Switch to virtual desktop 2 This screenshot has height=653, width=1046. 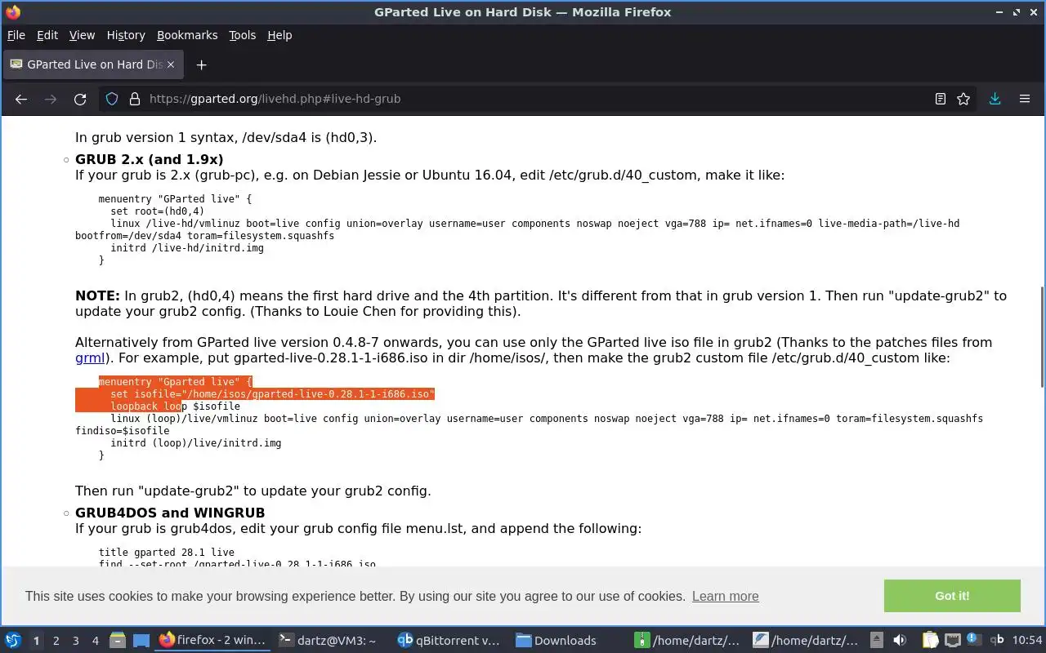click(x=56, y=641)
